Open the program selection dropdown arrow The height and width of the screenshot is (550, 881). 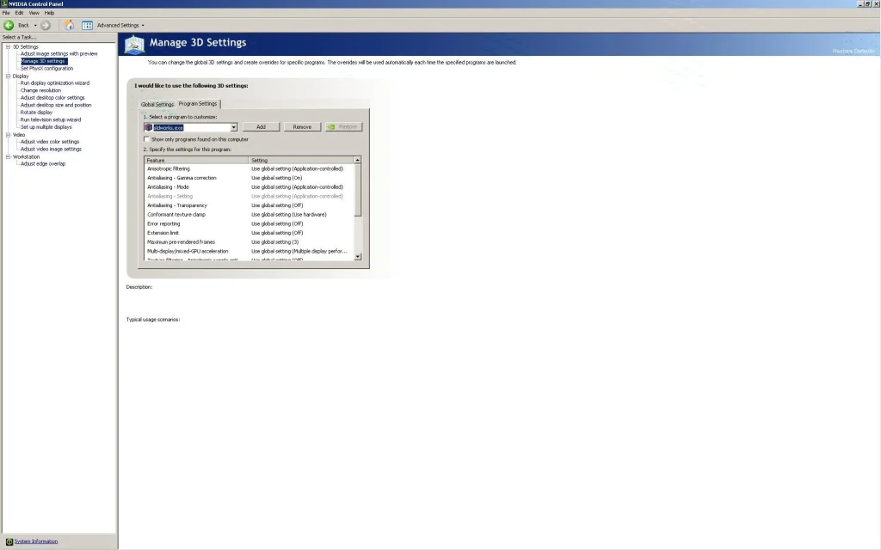233,127
